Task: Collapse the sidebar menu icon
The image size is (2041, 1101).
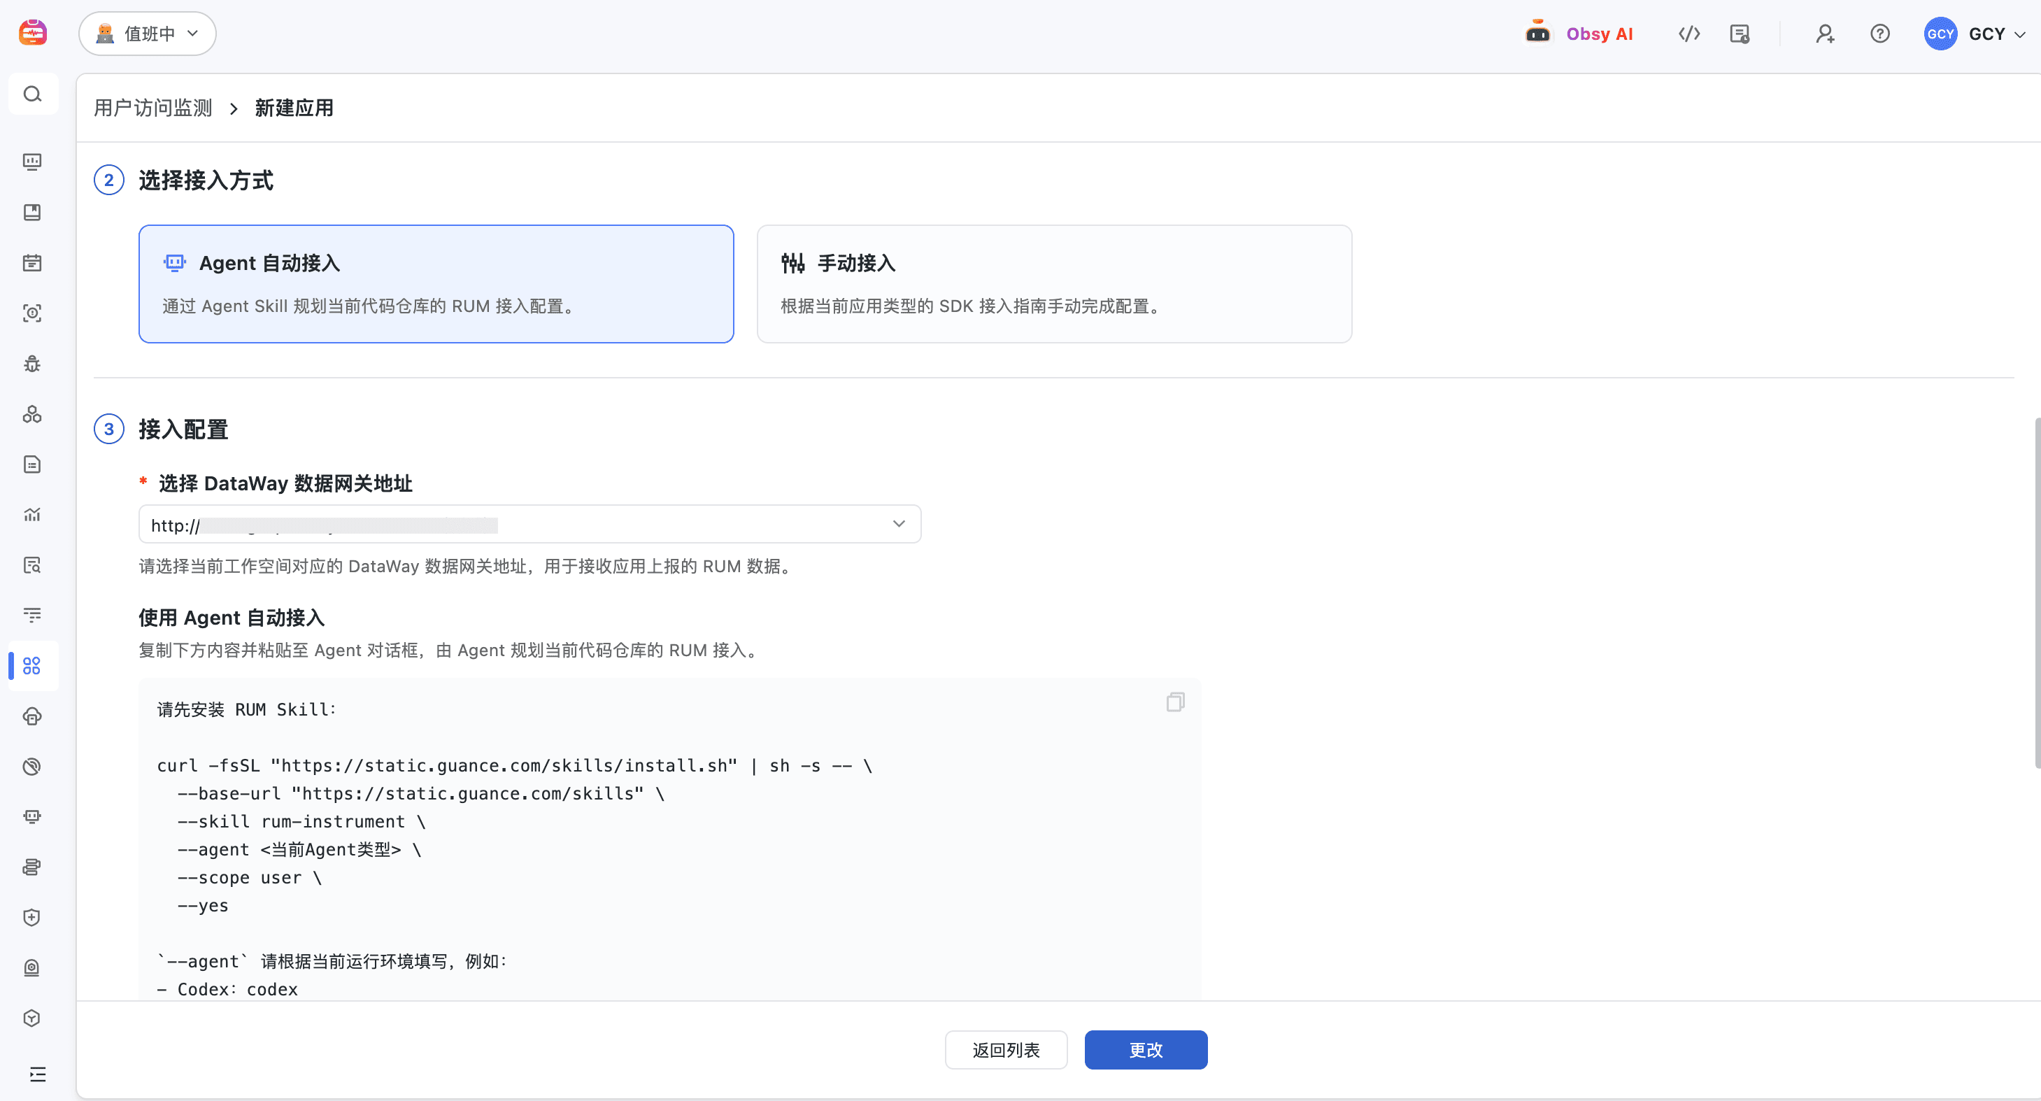Action: pyautogui.click(x=38, y=1074)
